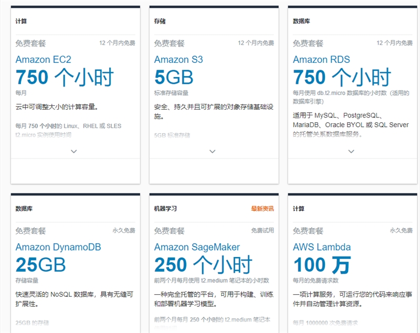
Task: Click 免费套餐 on the Amazon EC2 card
Action: coord(30,43)
